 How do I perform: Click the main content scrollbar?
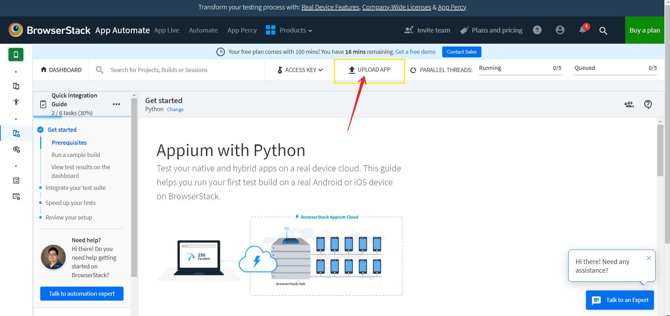(x=660, y=150)
